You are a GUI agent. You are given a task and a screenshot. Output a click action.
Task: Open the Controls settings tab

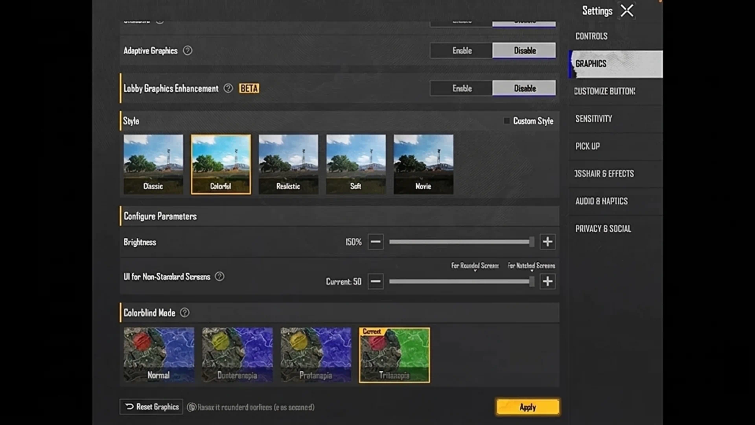pos(615,36)
